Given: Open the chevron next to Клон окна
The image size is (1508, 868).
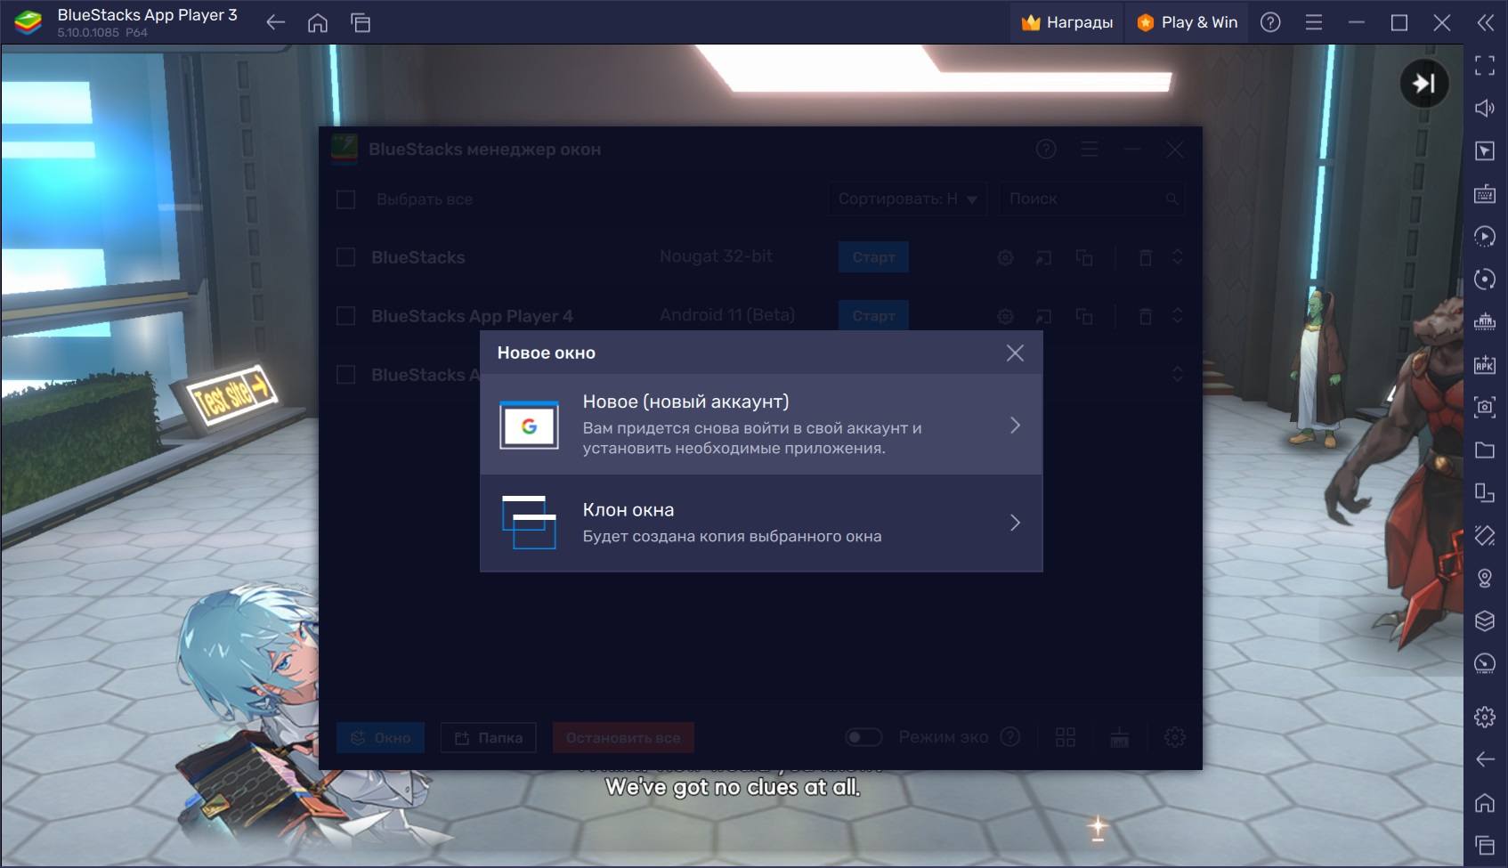Looking at the screenshot, I should click(x=1015, y=523).
